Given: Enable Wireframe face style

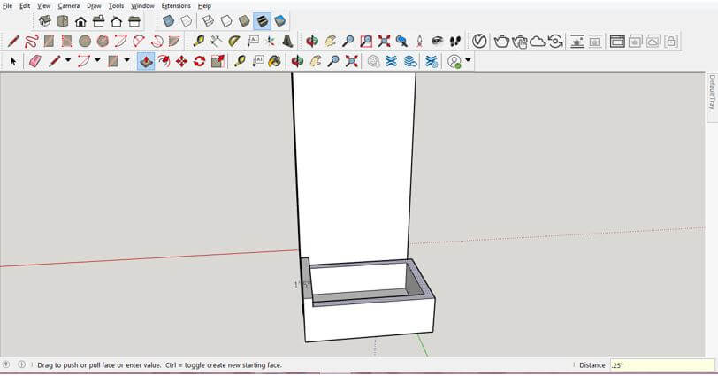Looking at the screenshot, I should pyautogui.click(x=209, y=21).
